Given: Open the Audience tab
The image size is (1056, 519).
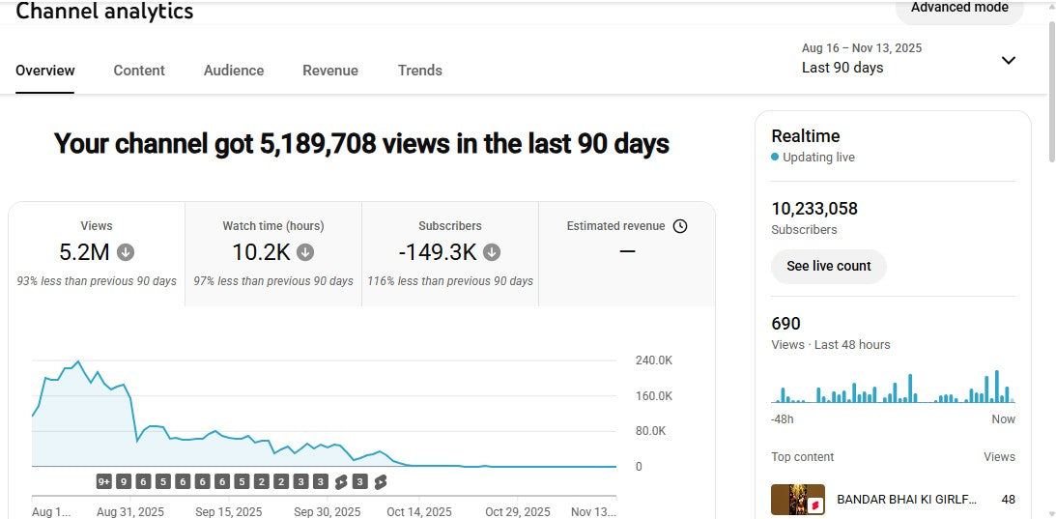Looking at the screenshot, I should click(234, 71).
